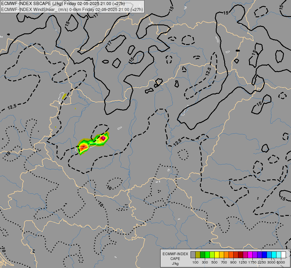
Task: Select the white swatch at legend end
Action: coord(283,255)
